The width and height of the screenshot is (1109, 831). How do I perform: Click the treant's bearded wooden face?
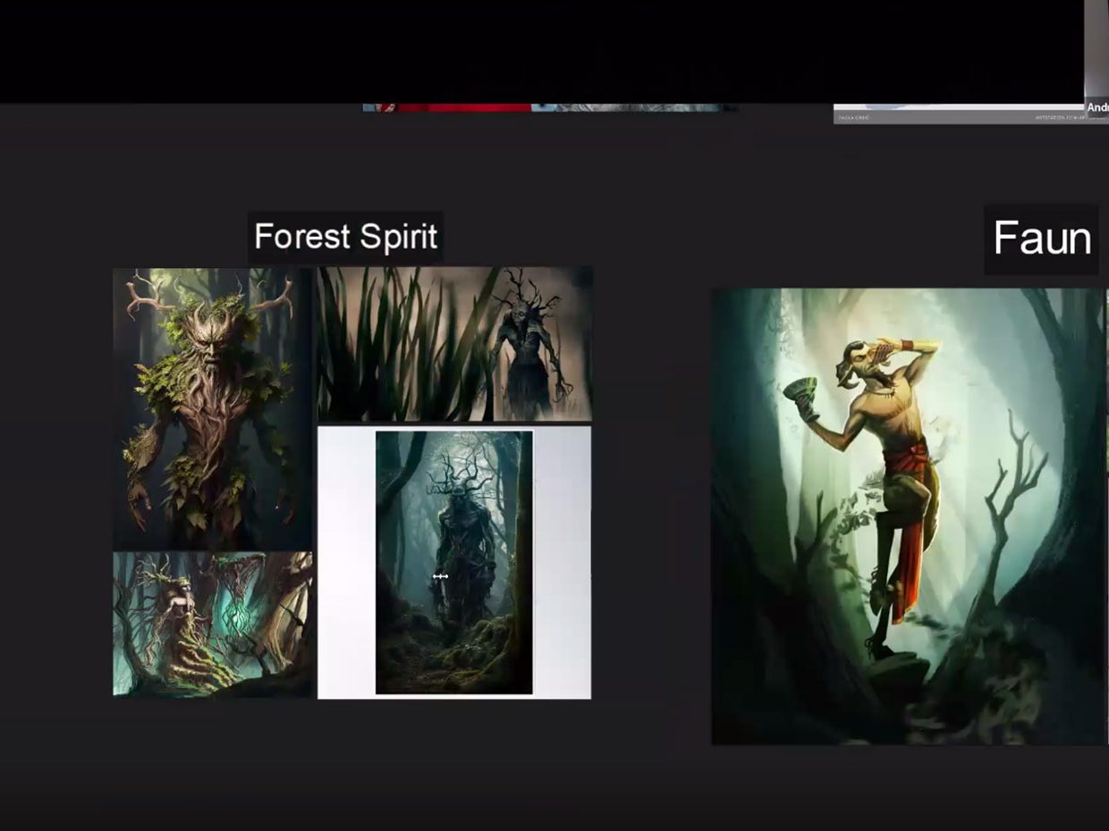click(x=209, y=351)
